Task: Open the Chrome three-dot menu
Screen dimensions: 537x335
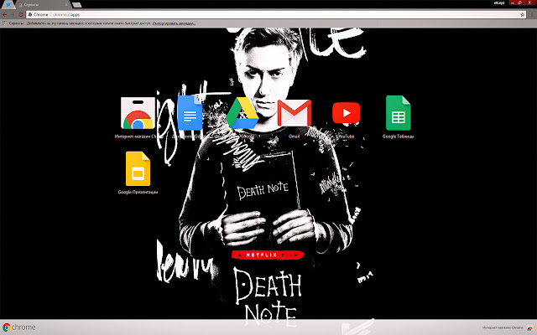Action: 531,15
